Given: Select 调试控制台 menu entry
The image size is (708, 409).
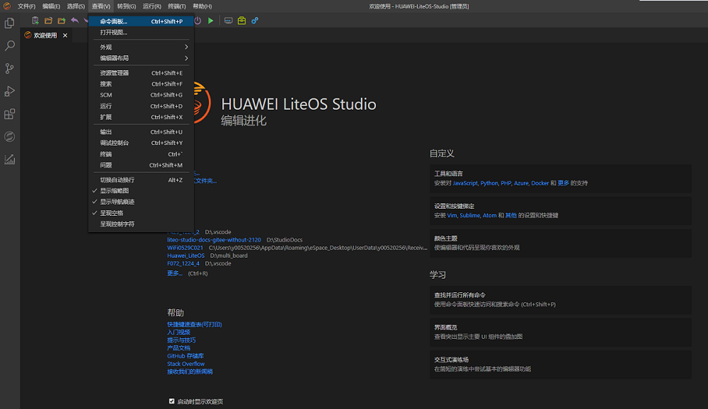Looking at the screenshot, I should pos(141,143).
